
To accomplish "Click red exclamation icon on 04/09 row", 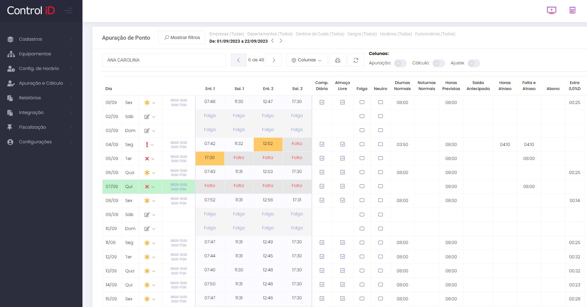I will click(147, 145).
